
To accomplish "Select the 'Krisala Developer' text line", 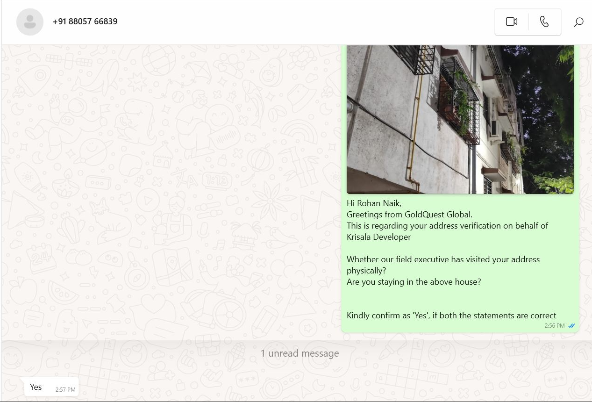I will tap(379, 237).
